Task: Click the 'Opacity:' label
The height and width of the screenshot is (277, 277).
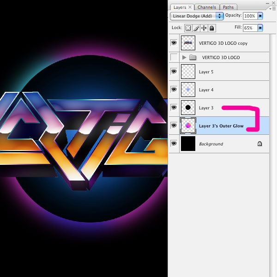Action: (x=233, y=15)
